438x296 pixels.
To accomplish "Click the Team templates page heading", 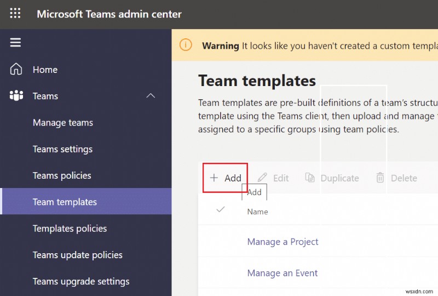I will tap(257, 81).
